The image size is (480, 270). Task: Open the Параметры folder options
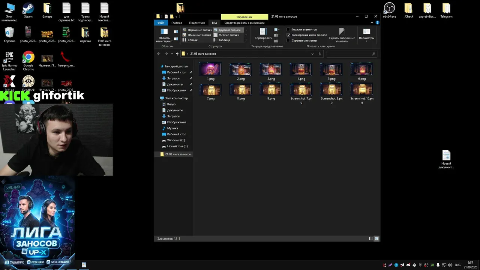[366, 35]
